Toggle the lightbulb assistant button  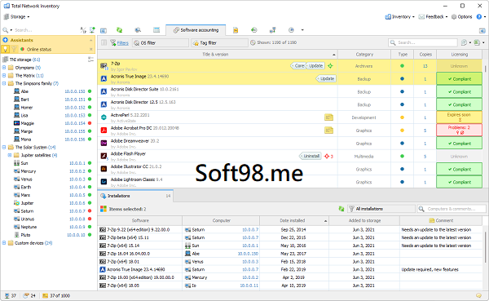tap(6, 49)
